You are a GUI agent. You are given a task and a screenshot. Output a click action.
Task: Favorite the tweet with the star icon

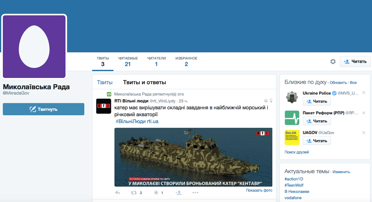[x=156, y=193]
